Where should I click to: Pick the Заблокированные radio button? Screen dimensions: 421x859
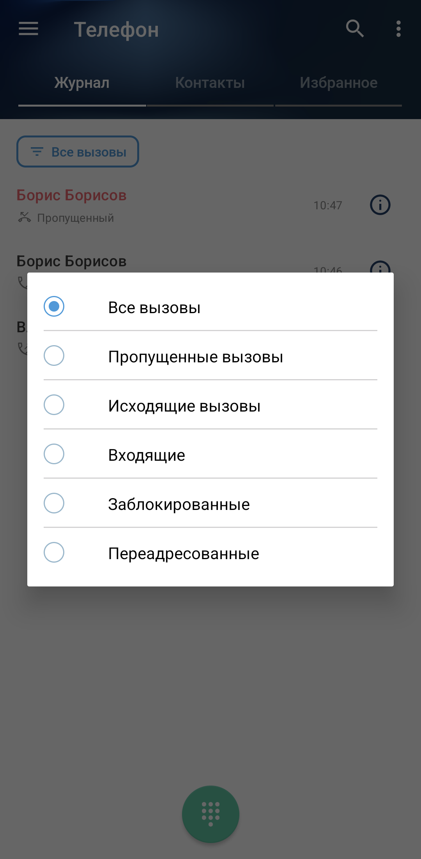pos(54,503)
